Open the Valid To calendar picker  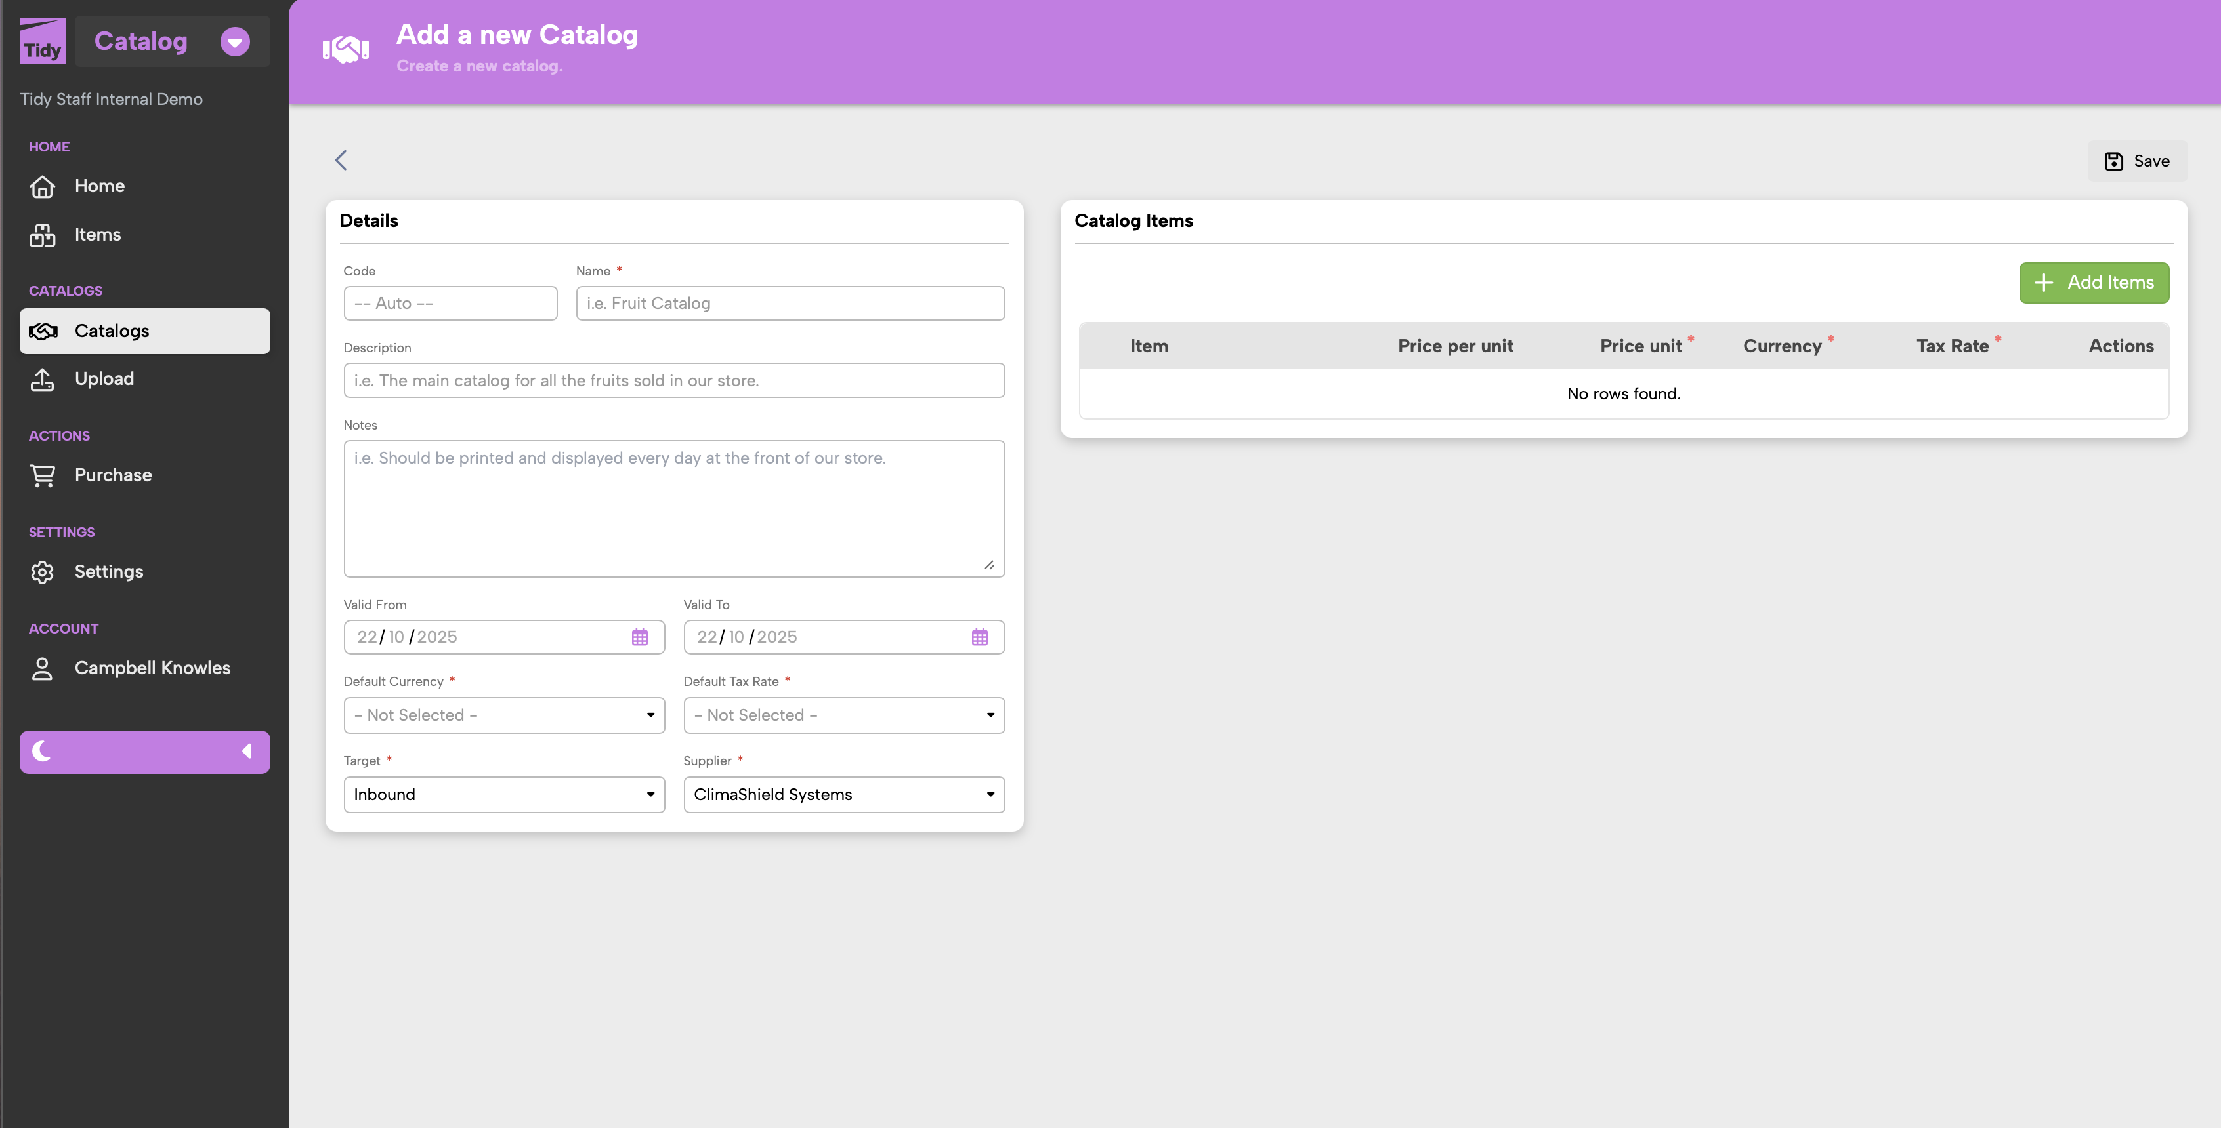pyautogui.click(x=979, y=637)
